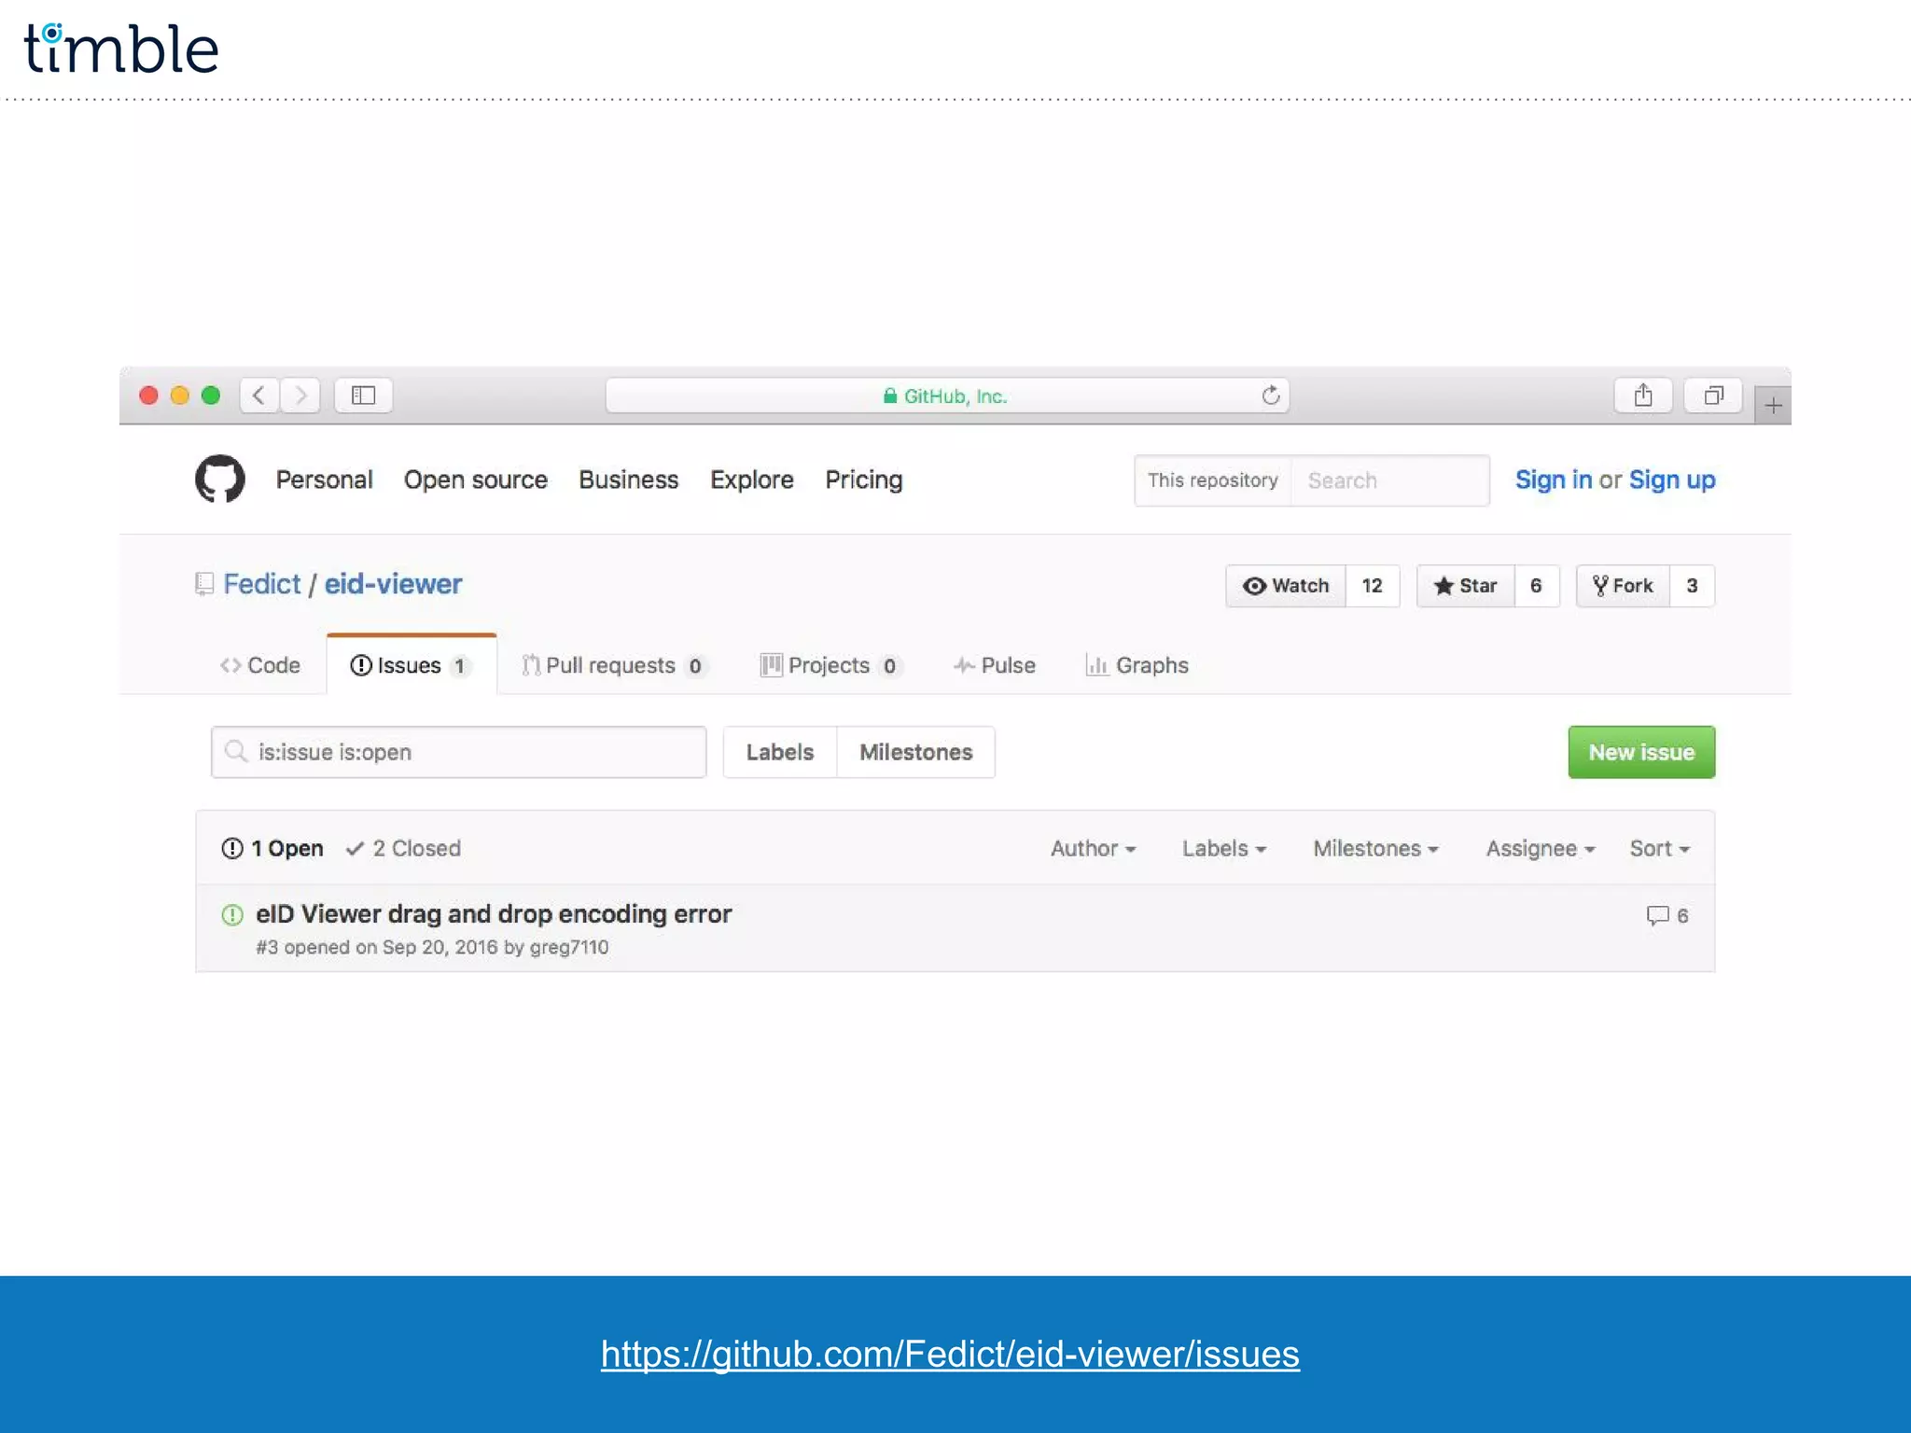Expand the Author filter dropdown
This screenshot has height=1433, width=1911.
(x=1093, y=848)
